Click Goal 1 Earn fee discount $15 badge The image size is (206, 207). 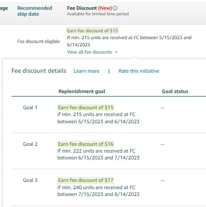(x=86, y=108)
